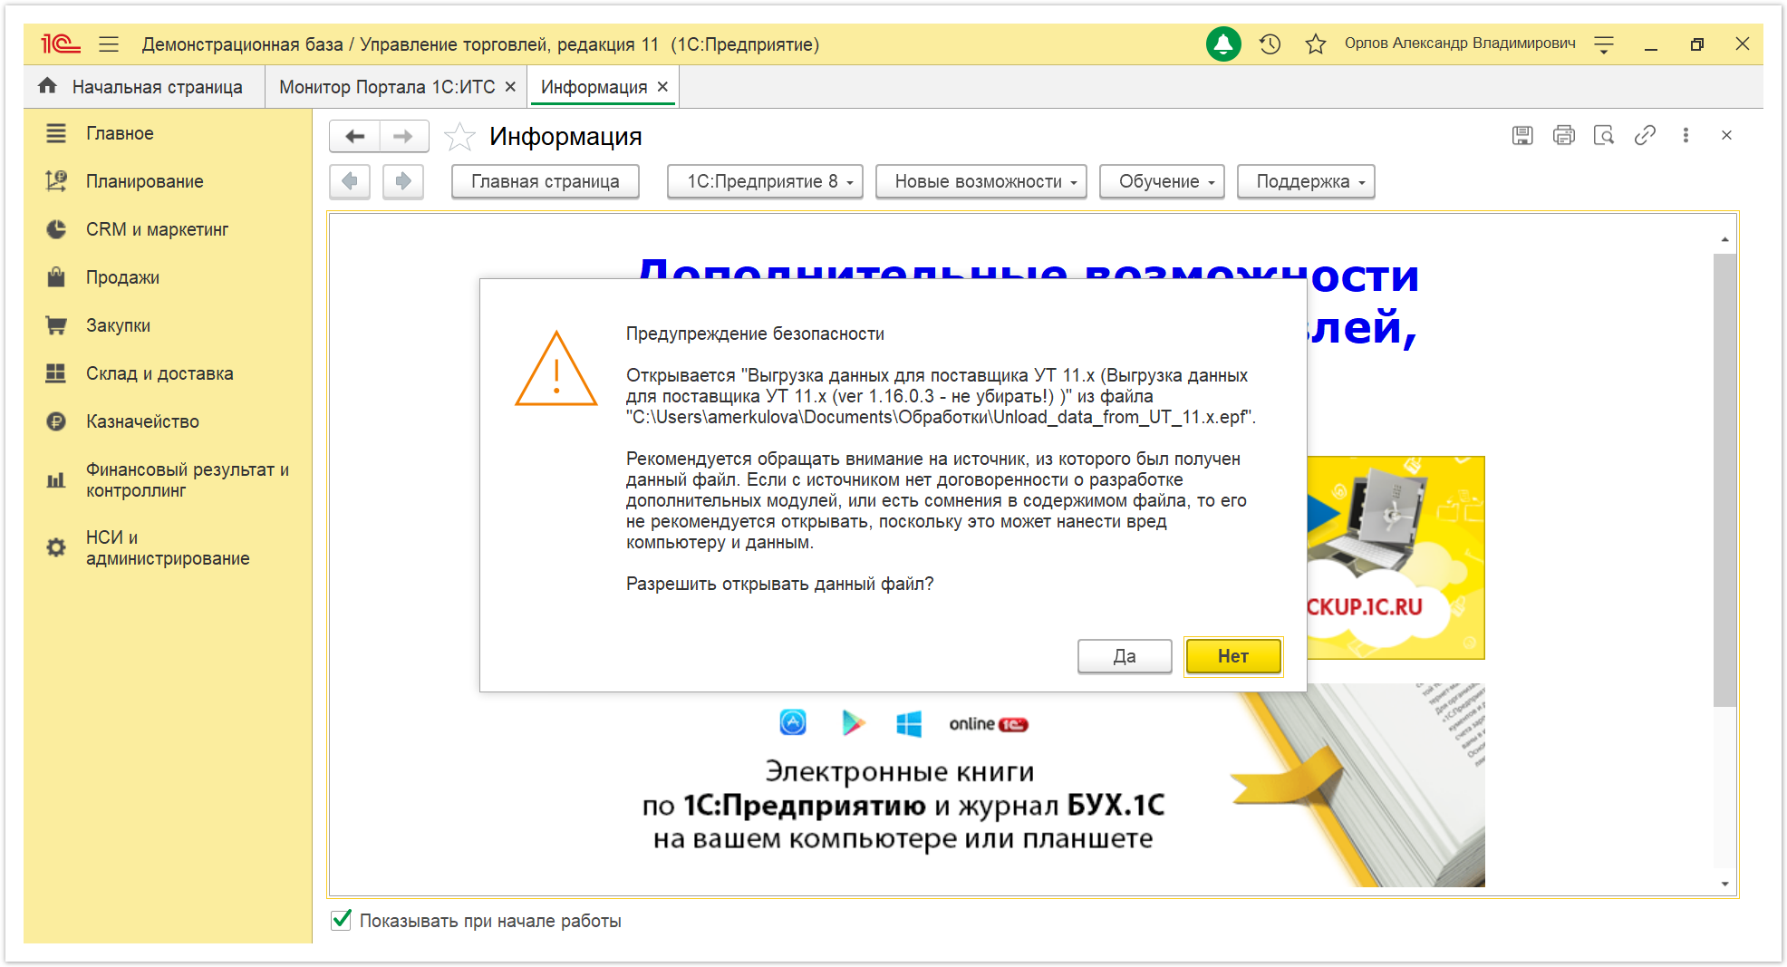The width and height of the screenshot is (1787, 967).
Task: Open Google Play icon in banner
Action: click(853, 722)
